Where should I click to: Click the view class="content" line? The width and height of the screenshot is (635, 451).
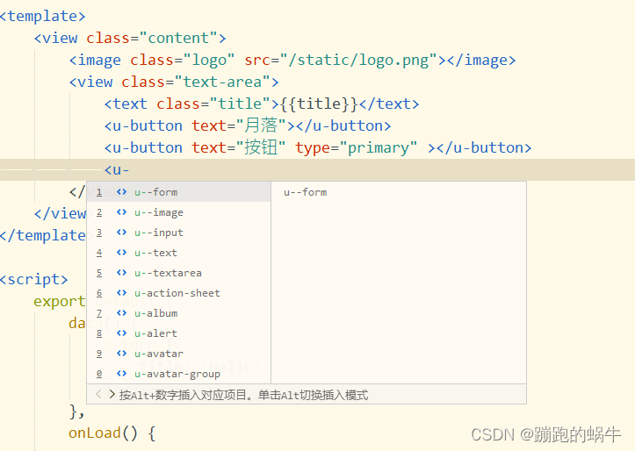130,38
